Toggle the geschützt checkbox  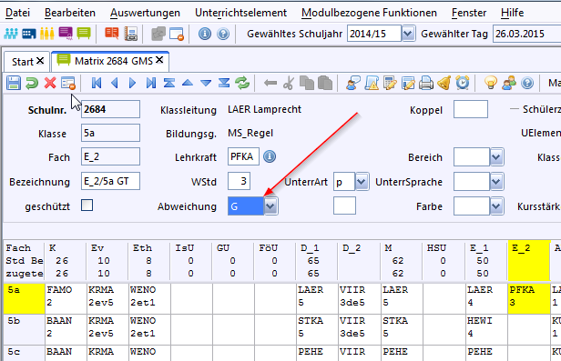click(x=87, y=206)
